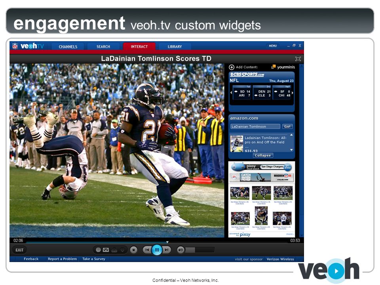The height and width of the screenshot is (285, 380).
Task: Click the video frame of Tomlinson scoring
Action: point(117,150)
